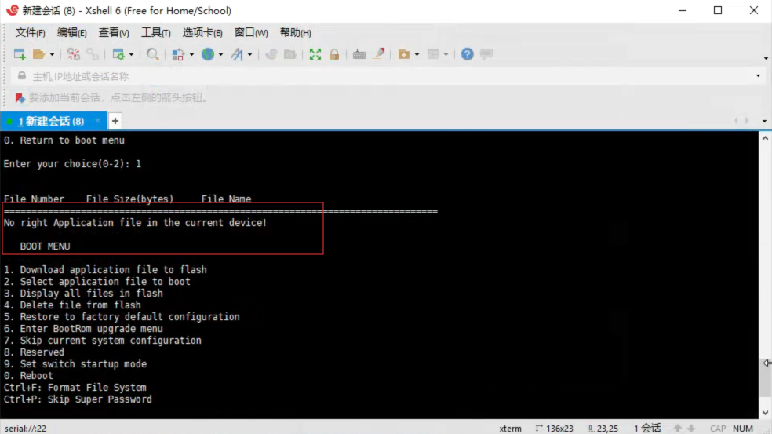Click the vertical scrollbar thumb
The height and width of the screenshot is (434, 772).
point(765,377)
